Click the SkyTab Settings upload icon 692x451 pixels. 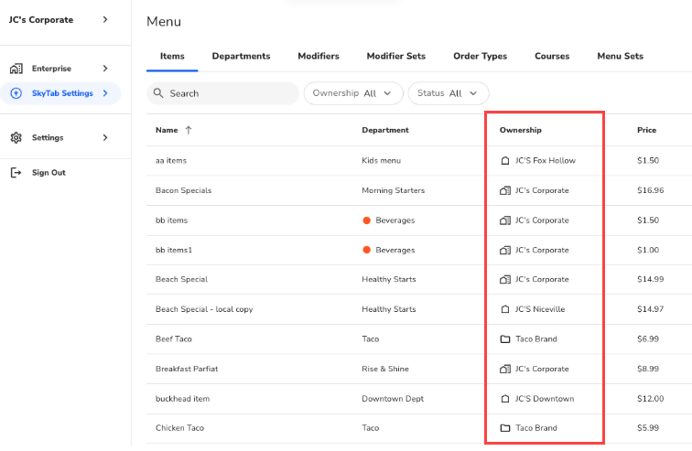(16, 93)
